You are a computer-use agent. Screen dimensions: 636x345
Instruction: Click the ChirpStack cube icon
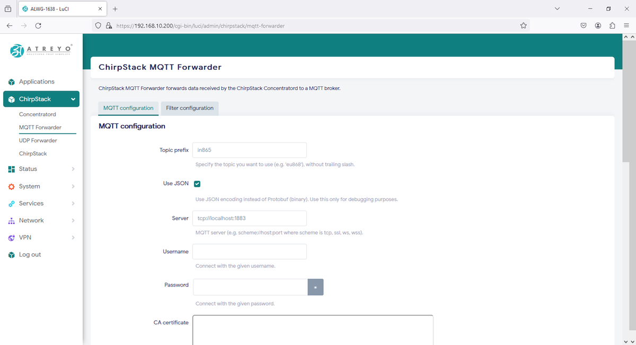click(12, 99)
